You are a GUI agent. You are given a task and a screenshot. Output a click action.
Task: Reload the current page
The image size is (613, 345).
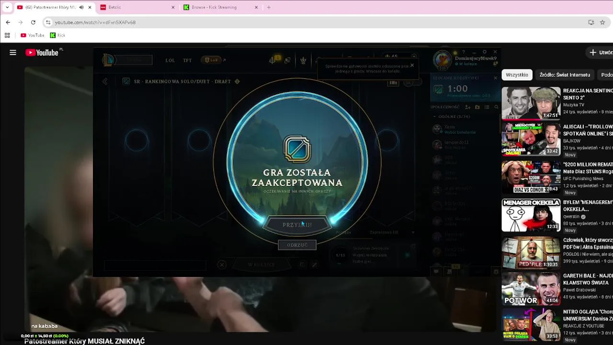coord(33,22)
